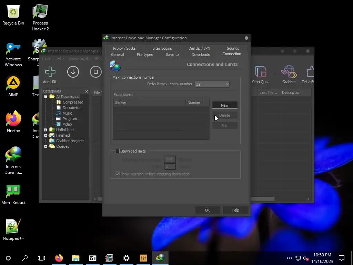
Task: Close the Categories panel with X
Action: pos(87,91)
